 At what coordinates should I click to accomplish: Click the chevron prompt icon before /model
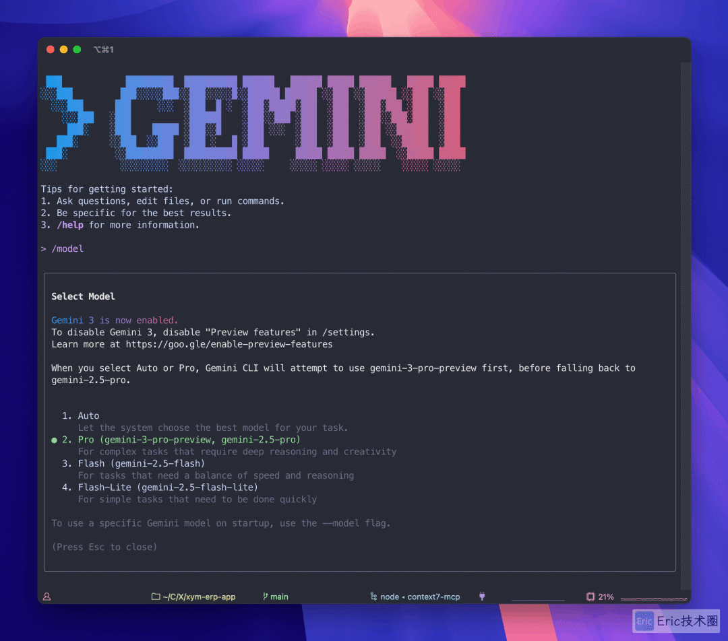(x=44, y=248)
